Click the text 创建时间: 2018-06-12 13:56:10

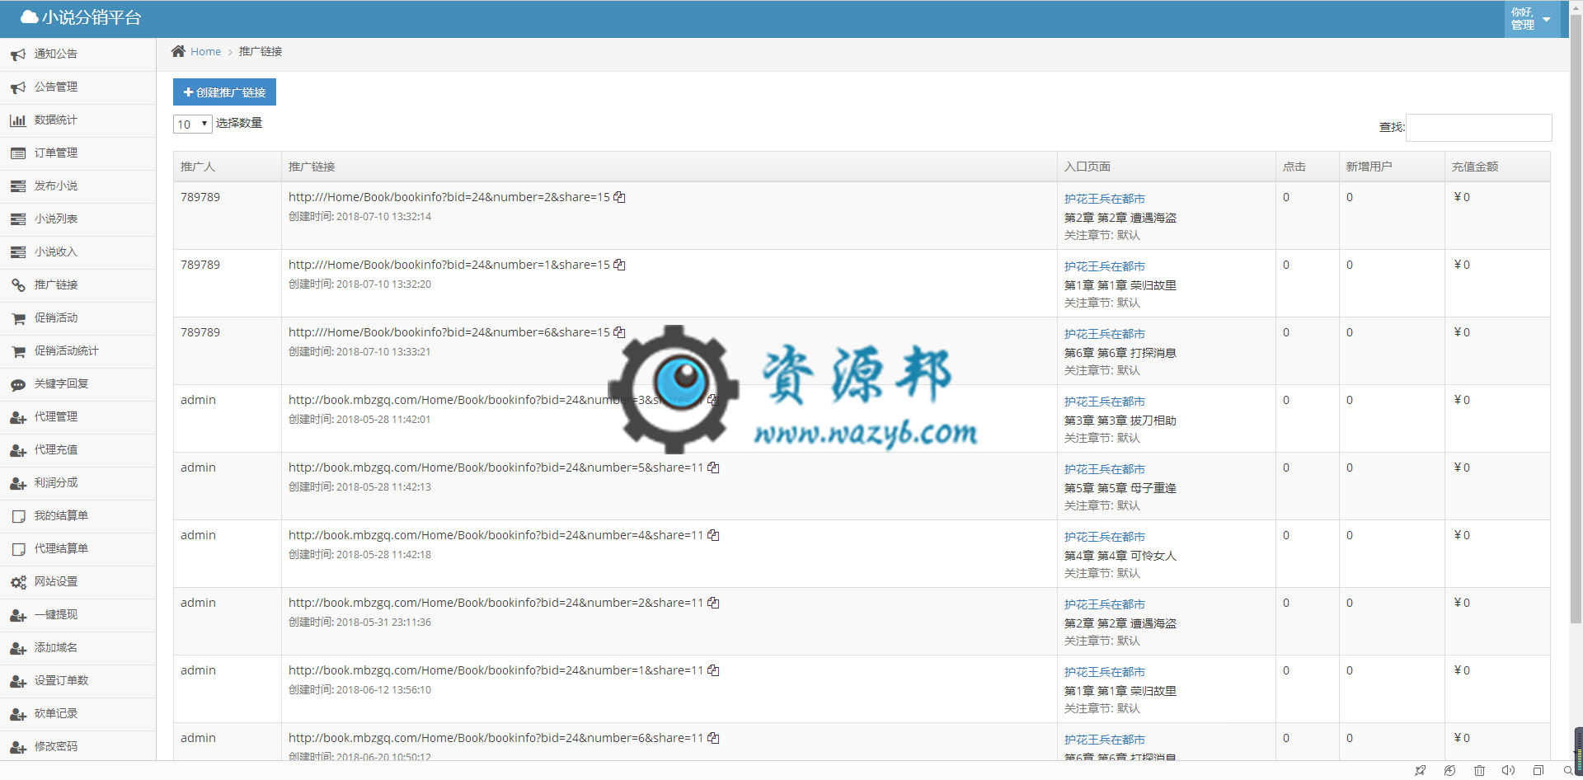coord(359,690)
